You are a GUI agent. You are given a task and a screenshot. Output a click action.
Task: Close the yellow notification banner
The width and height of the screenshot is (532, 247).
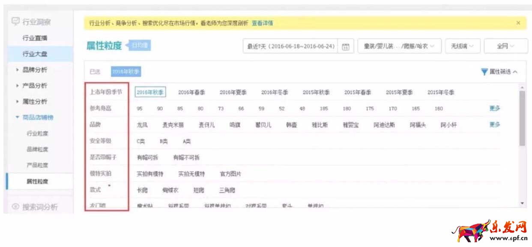[x=518, y=23]
